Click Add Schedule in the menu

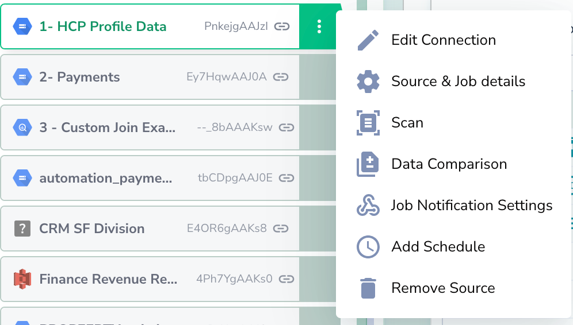coord(438,247)
